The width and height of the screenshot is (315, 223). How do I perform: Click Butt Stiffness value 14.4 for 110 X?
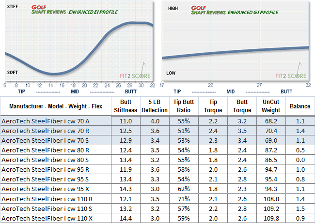(x=126, y=218)
